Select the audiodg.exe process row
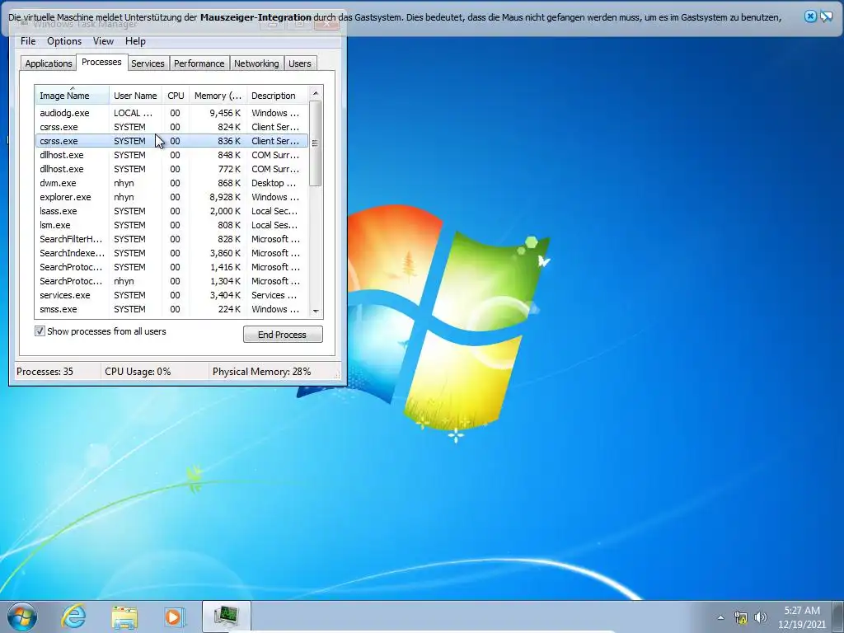This screenshot has height=633, width=844. point(171,113)
